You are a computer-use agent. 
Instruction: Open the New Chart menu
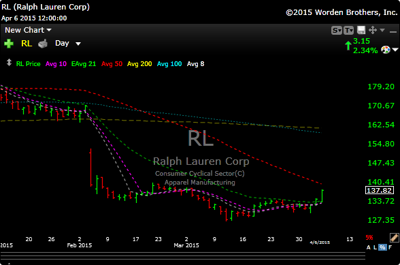click(28, 30)
